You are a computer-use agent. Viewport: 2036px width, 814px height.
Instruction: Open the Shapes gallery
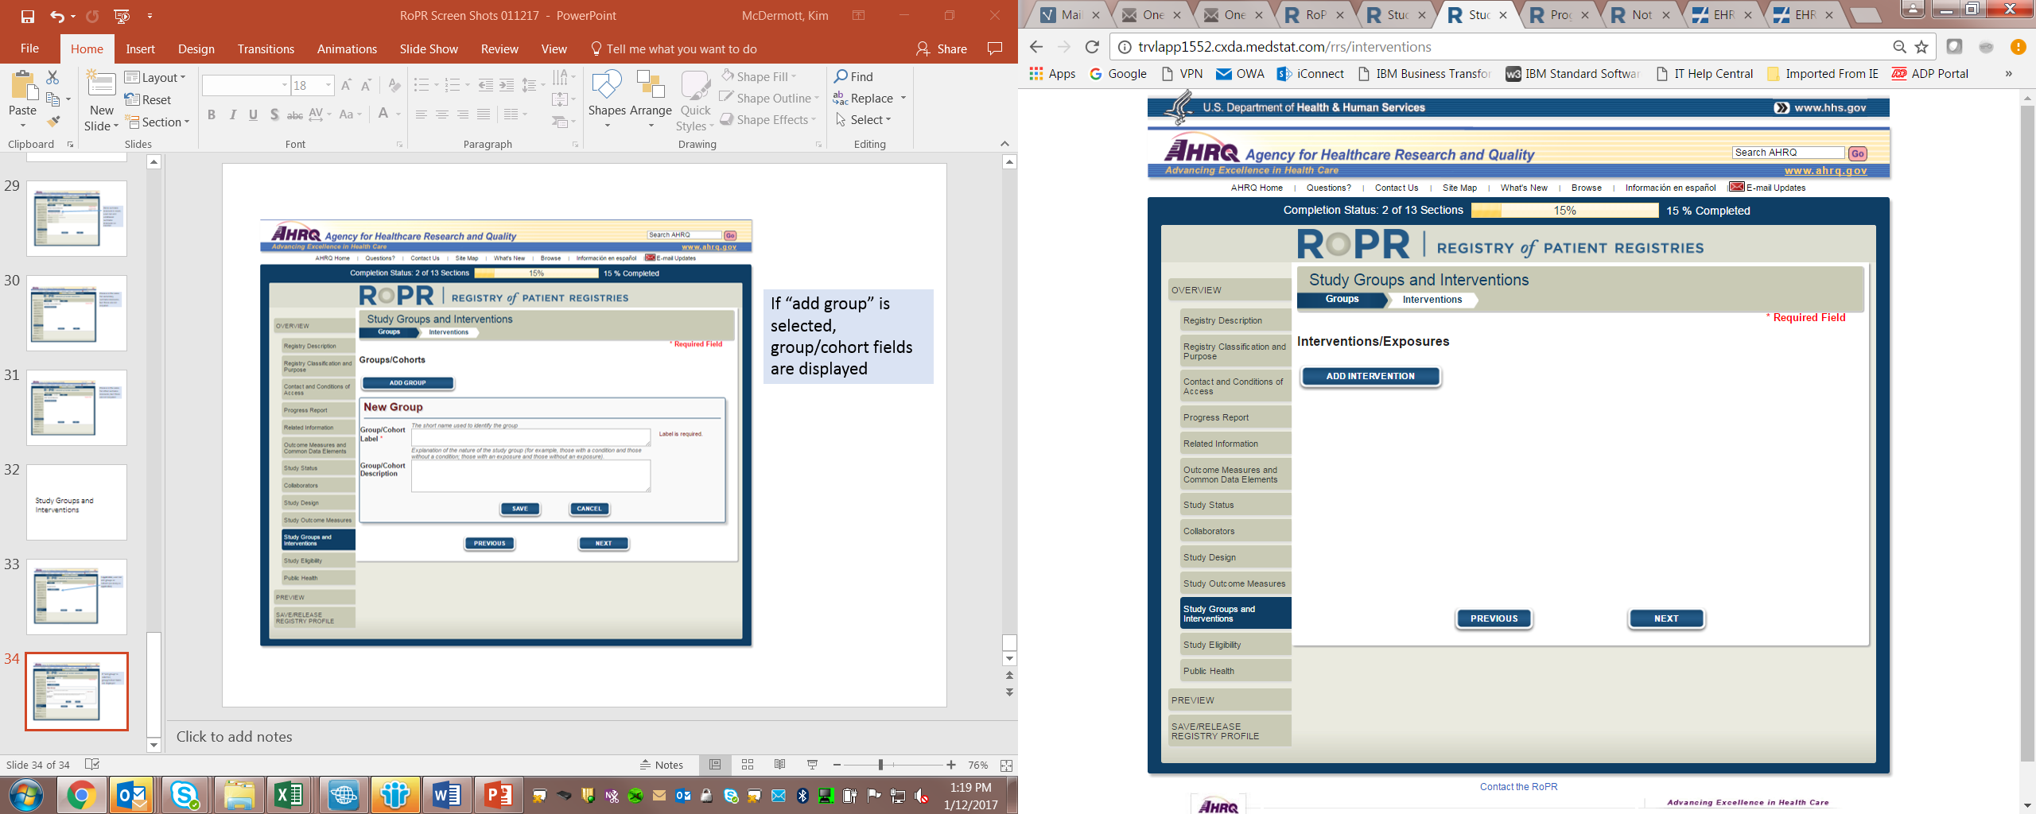(x=606, y=95)
